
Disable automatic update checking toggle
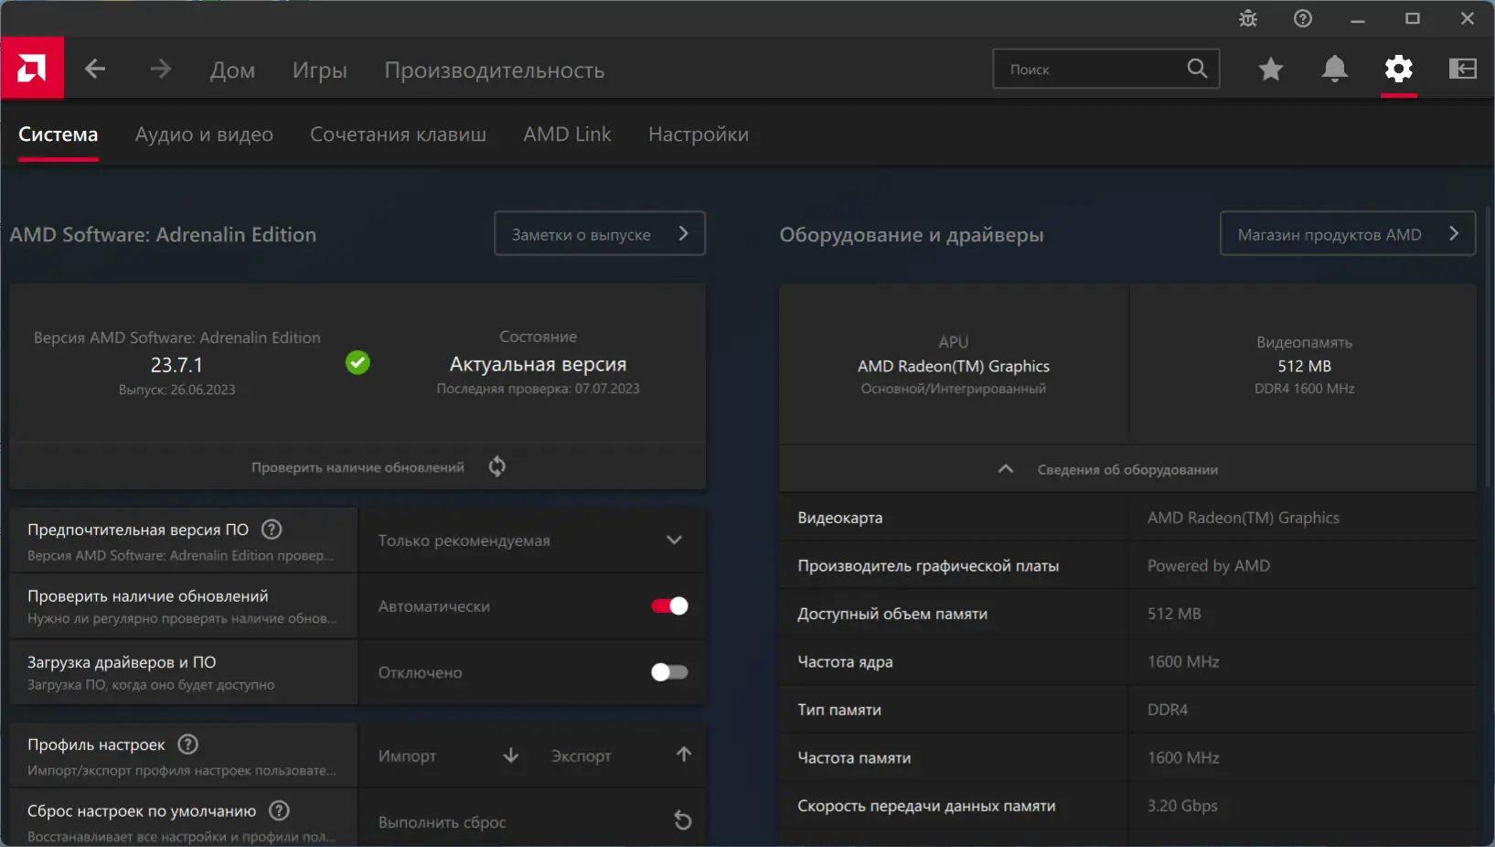[669, 606]
